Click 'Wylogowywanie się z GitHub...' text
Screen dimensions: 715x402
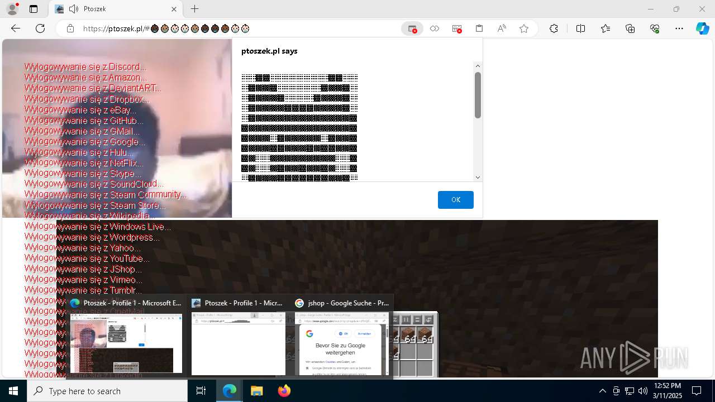click(84, 120)
